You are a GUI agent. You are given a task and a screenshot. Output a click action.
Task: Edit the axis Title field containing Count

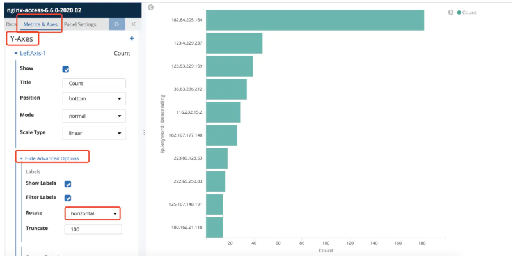point(94,83)
